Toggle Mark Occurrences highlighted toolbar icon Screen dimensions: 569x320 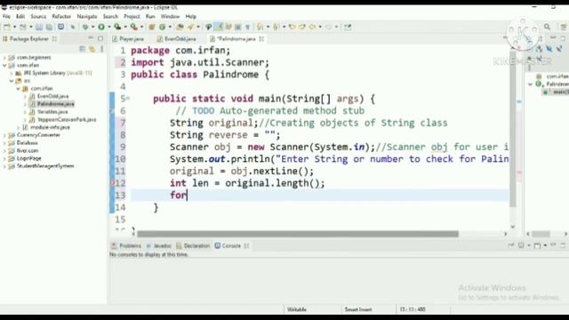pyautogui.click(x=219, y=27)
